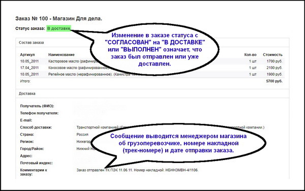
Task: Click the 'E-mail:' label
Action: (26, 120)
